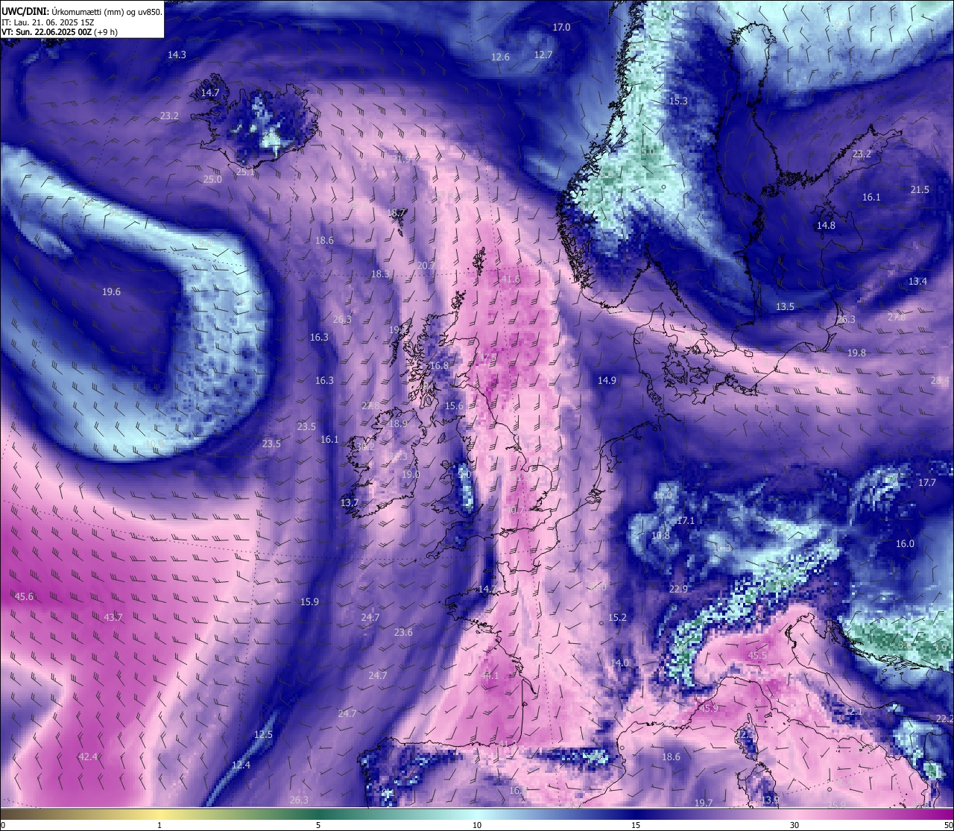Click the 23.6 value west of Brittany
This screenshot has width=954, height=831.
coord(403,632)
